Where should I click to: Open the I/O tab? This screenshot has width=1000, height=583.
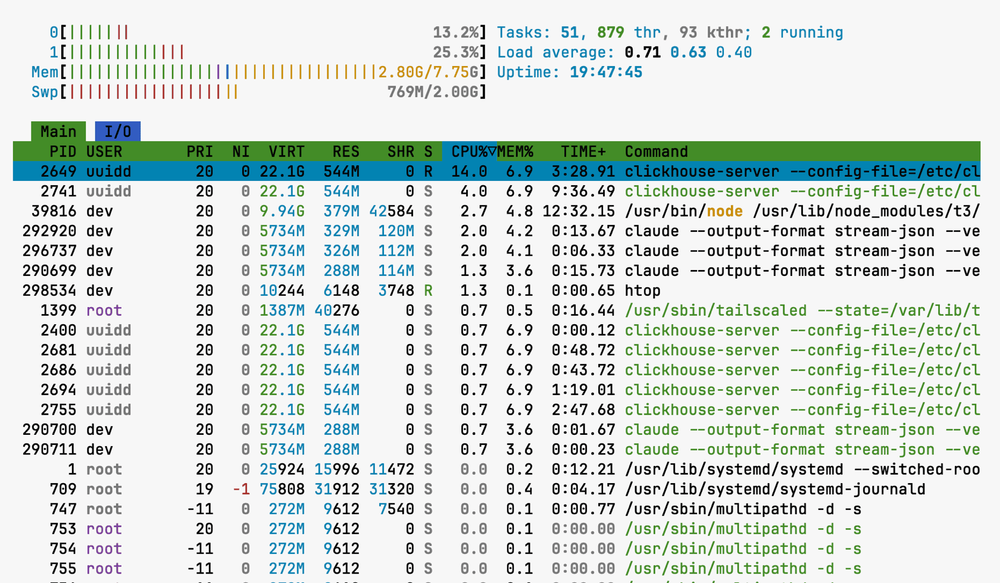118,131
